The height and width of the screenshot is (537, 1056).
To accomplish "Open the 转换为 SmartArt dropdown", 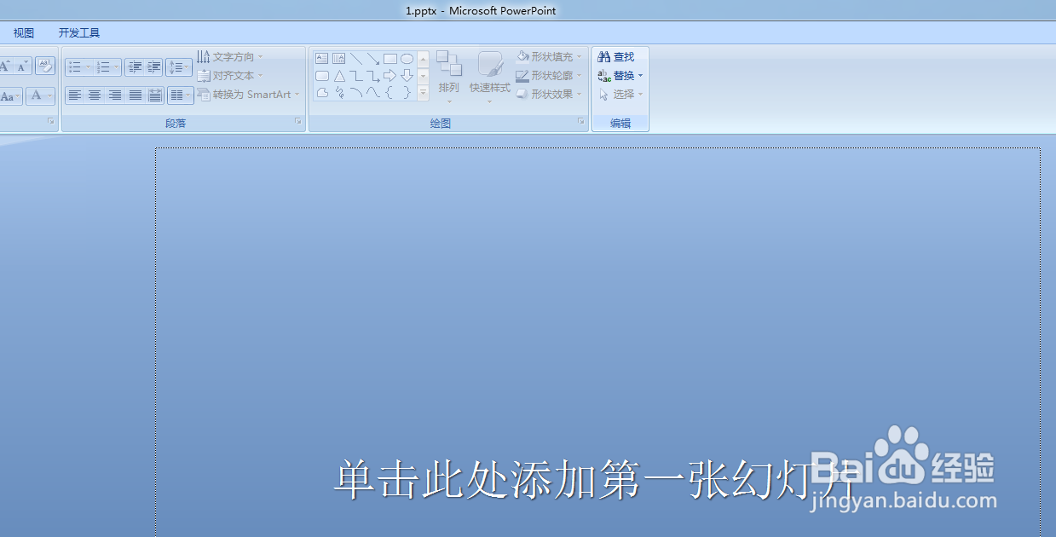I will point(249,95).
